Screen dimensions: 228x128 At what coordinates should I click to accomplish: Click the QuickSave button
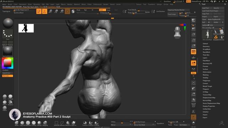[x=167, y=1]
